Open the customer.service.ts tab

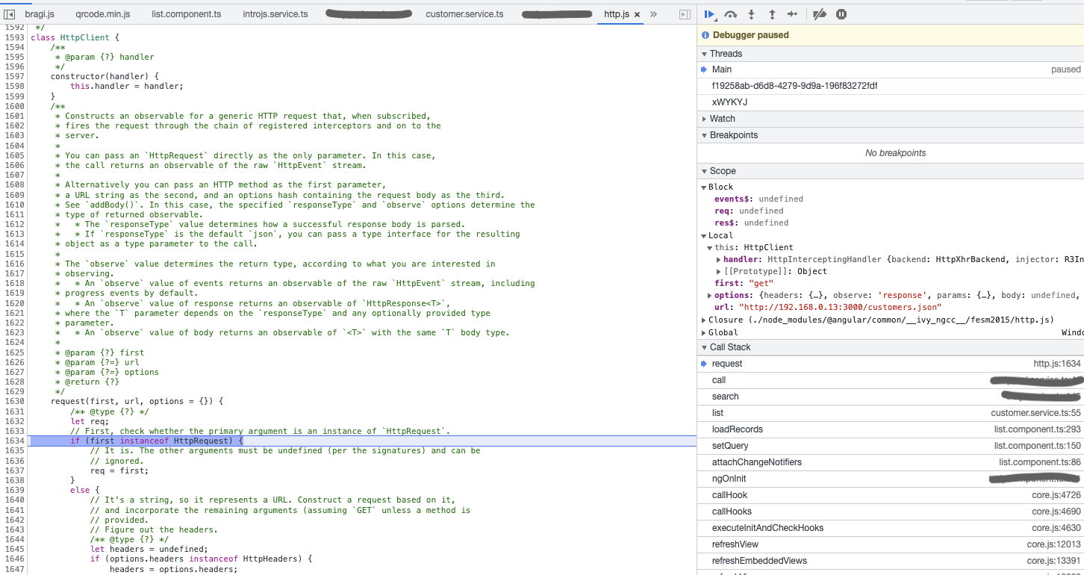pos(463,13)
